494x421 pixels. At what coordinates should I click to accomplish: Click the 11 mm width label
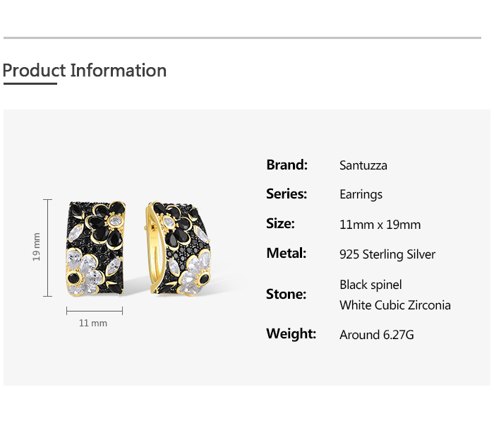93,323
